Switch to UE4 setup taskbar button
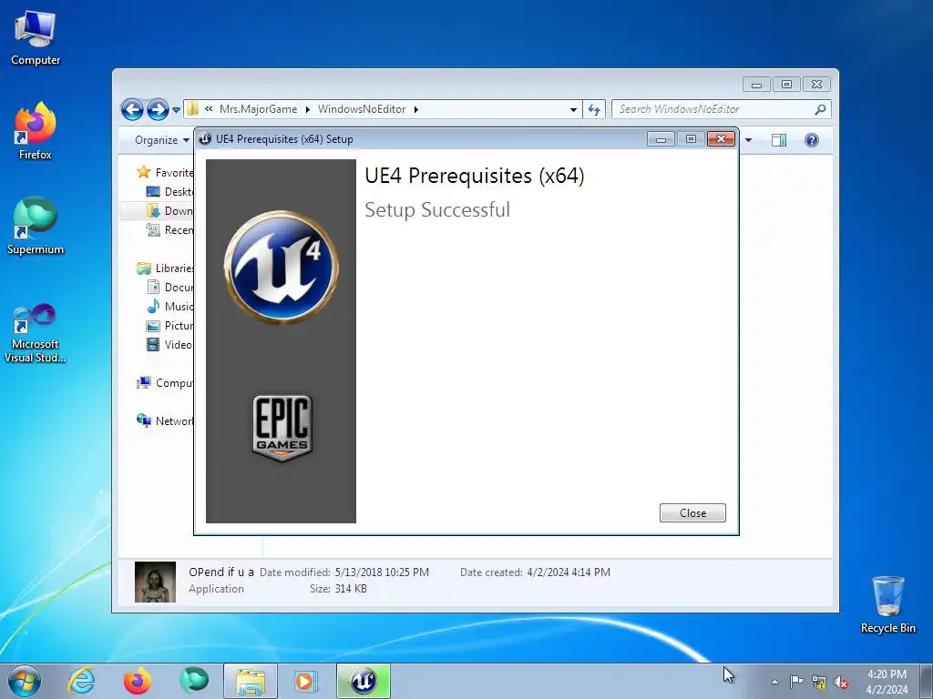933x699 pixels. click(x=364, y=681)
